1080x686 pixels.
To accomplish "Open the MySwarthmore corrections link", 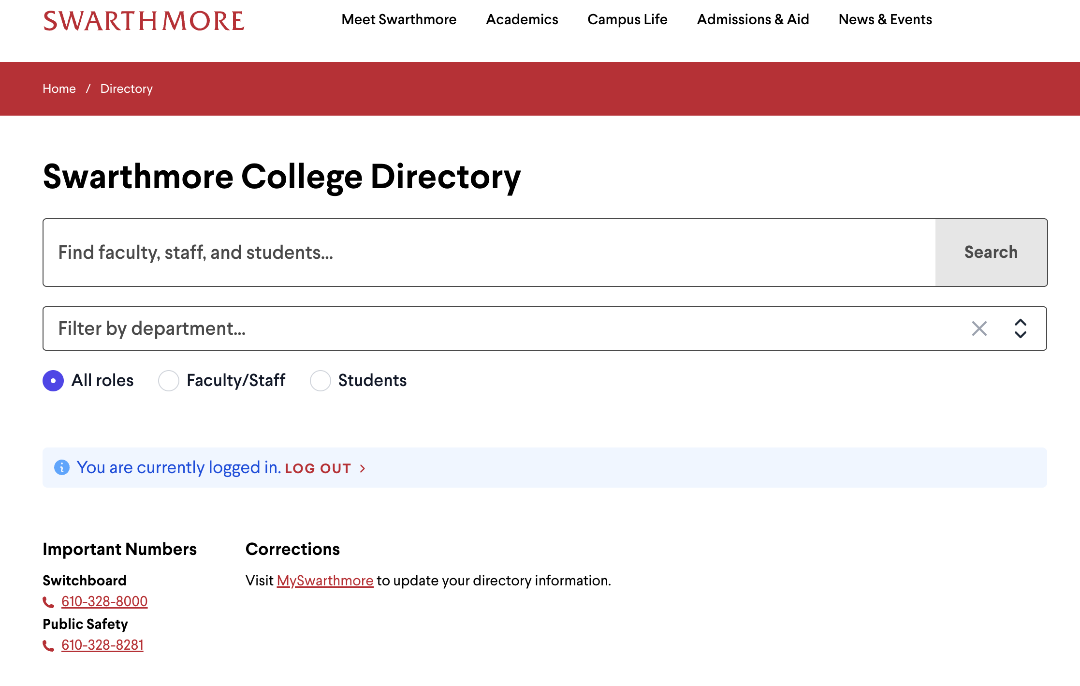I will 324,581.
